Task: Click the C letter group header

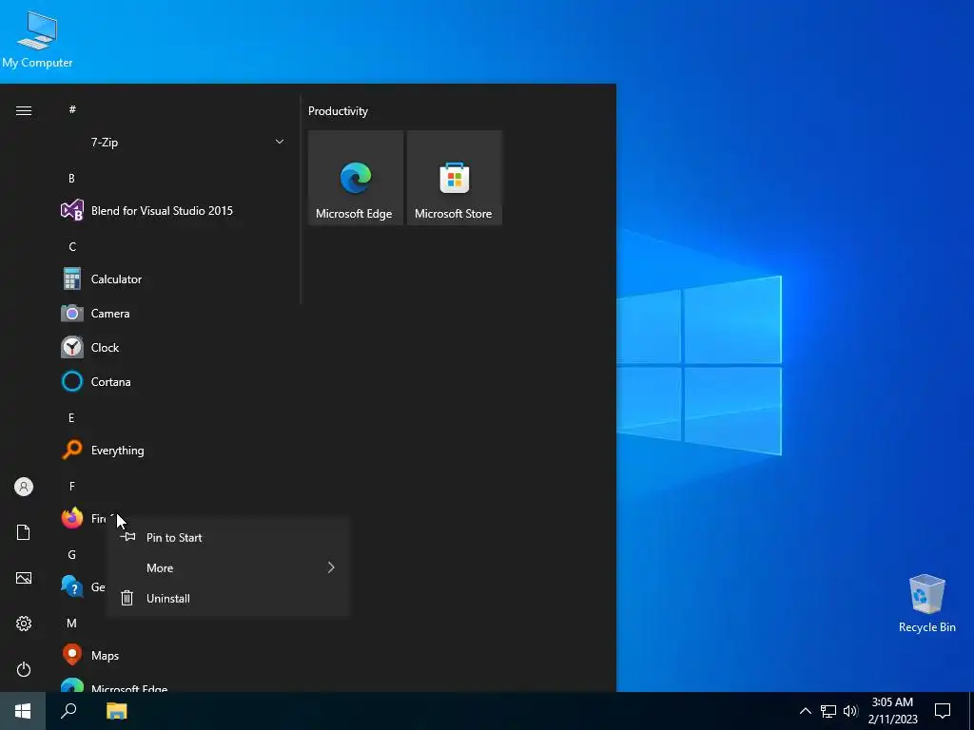Action: (x=72, y=246)
